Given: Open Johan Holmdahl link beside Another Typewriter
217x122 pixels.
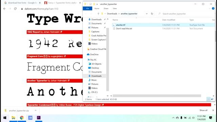Looking at the screenshot, I should pyautogui.click(x=59, y=81).
